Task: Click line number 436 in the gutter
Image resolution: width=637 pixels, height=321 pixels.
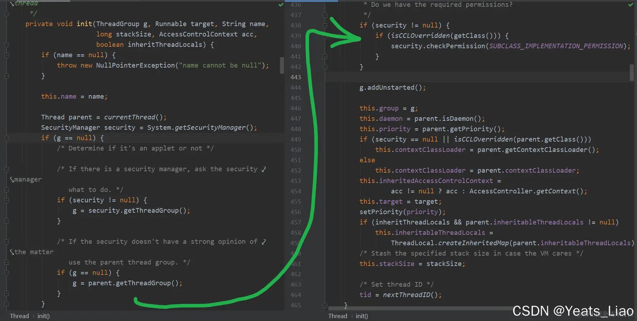Action: tap(296, 5)
